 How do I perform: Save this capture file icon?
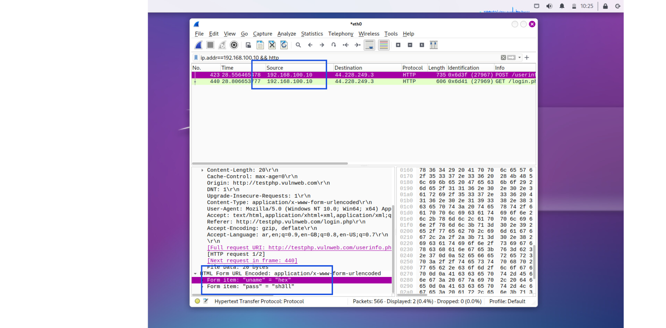point(260,45)
